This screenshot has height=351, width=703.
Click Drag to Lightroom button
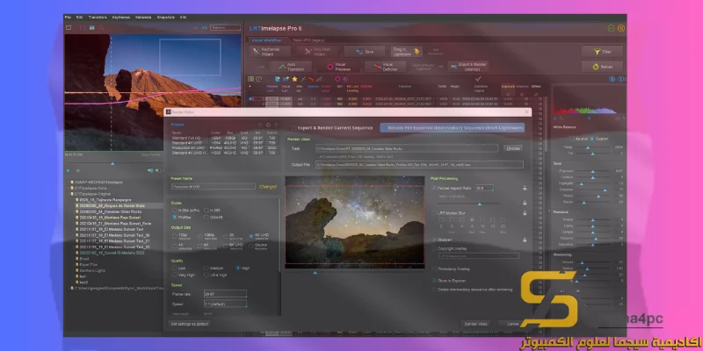[406, 52]
